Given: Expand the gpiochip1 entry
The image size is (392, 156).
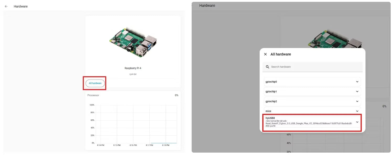Looking at the screenshot, I should (x=357, y=92).
